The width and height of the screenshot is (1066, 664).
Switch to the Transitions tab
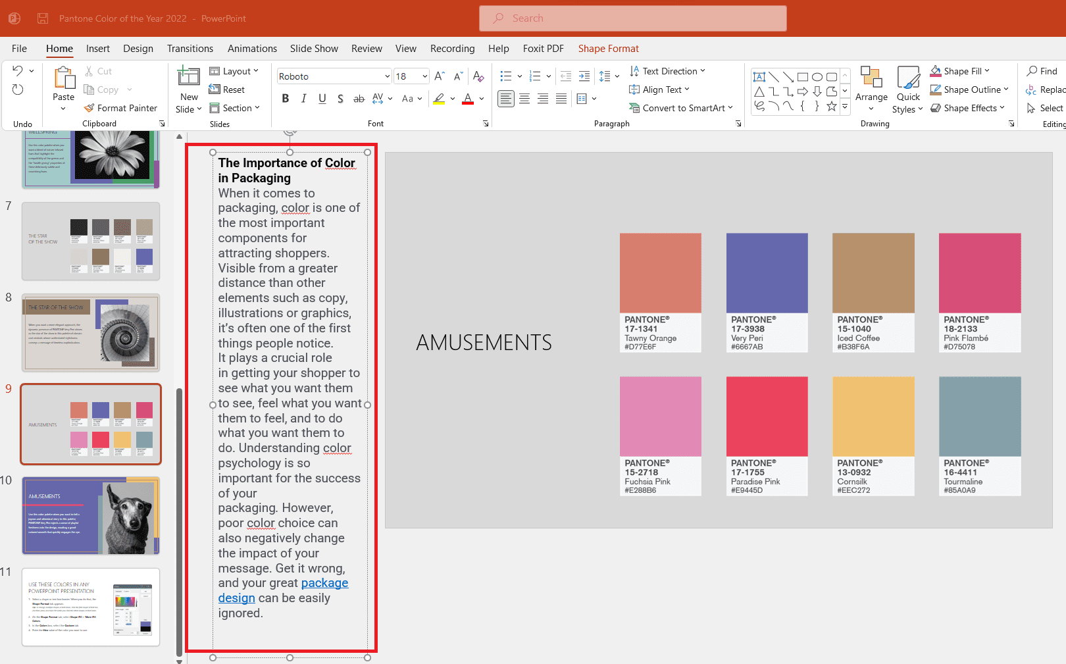[x=190, y=49]
